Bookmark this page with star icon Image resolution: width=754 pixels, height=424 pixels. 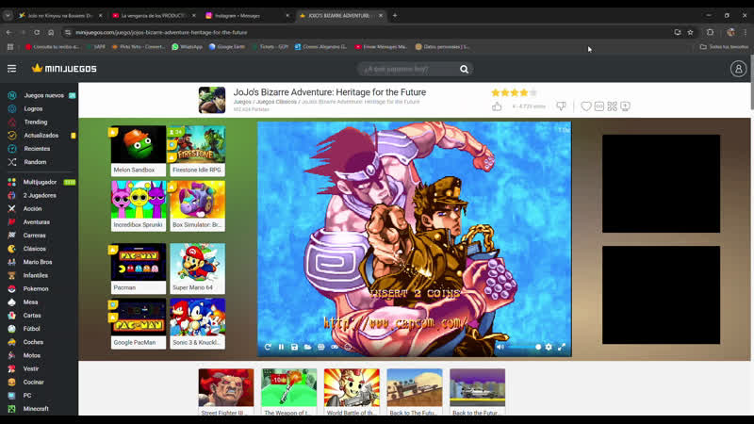[x=691, y=32]
